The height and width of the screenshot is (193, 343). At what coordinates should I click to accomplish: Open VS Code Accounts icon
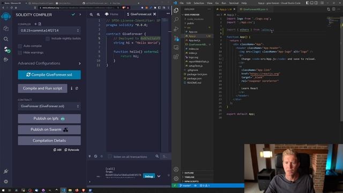pos(176,169)
